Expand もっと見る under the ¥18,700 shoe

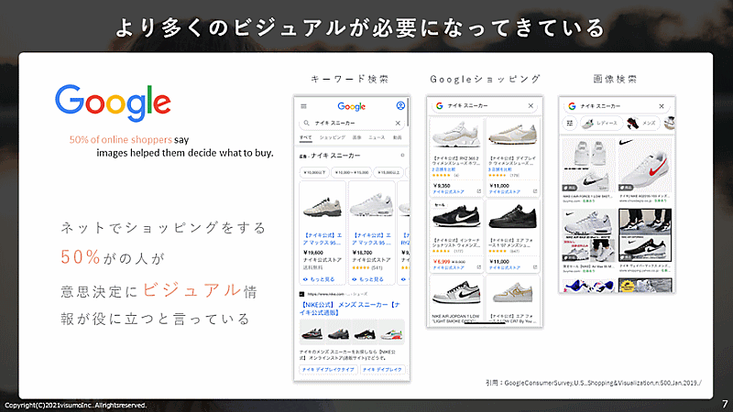pyautogui.click(x=369, y=278)
